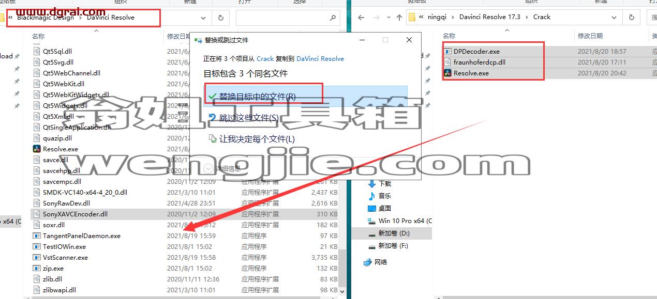Select the Qt5WebKitWidgets.dll file name

[x=76, y=95]
